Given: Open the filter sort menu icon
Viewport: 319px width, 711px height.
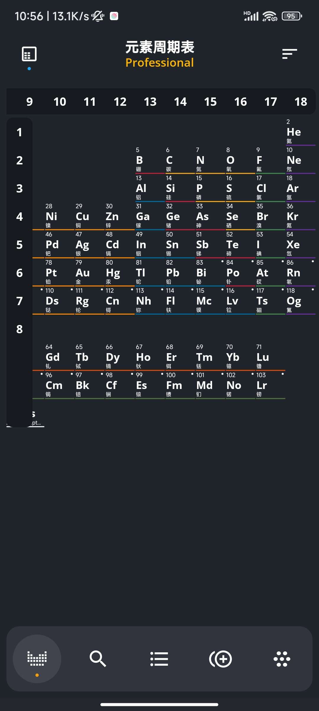Looking at the screenshot, I should (x=289, y=54).
